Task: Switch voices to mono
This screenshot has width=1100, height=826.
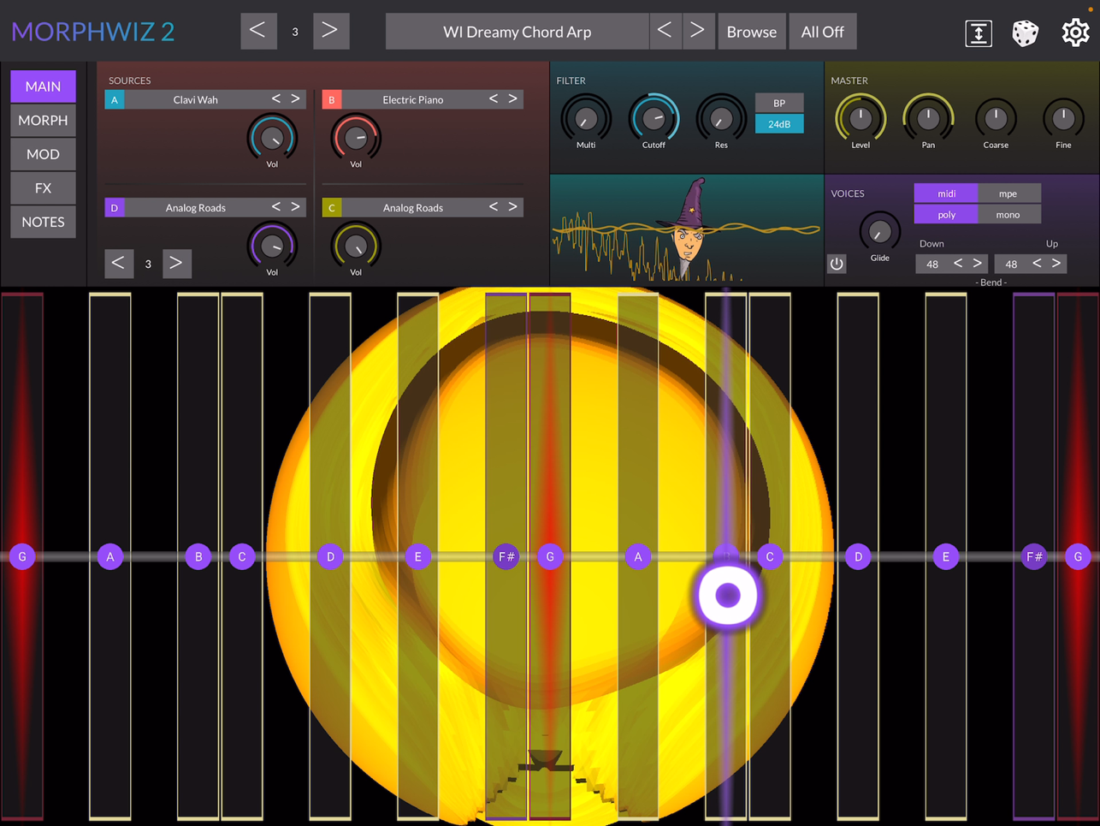Action: coord(1008,215)
